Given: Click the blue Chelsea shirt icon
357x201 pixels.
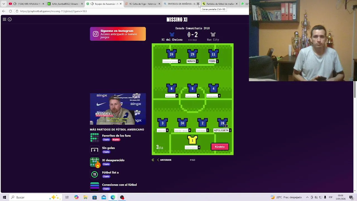Looking at the screenshot, I should pos(172,35).
